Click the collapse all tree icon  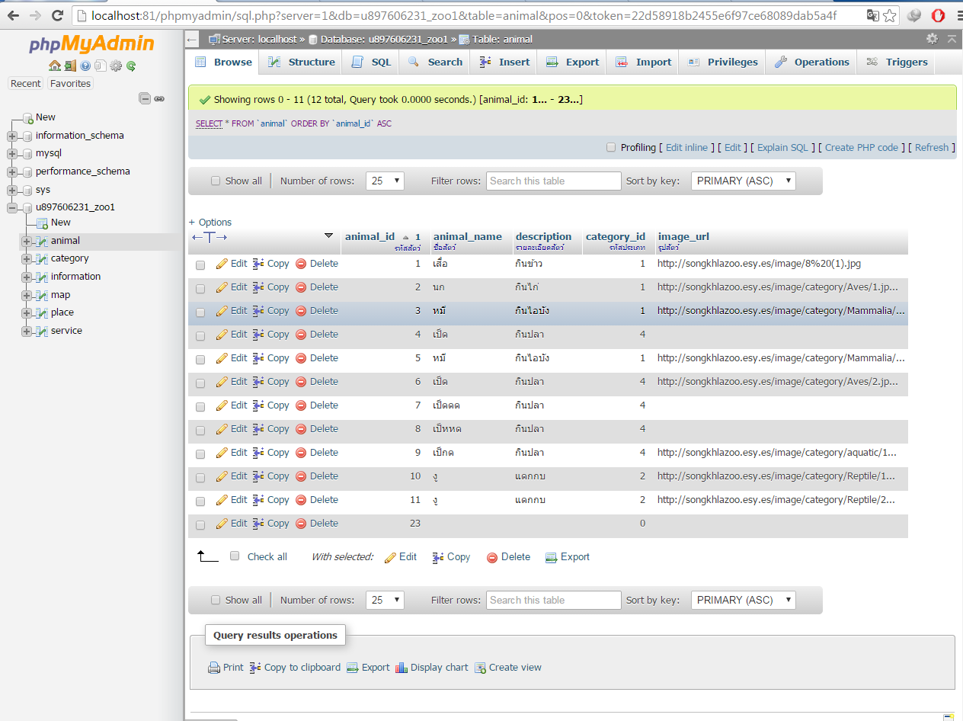pos(145,98)
